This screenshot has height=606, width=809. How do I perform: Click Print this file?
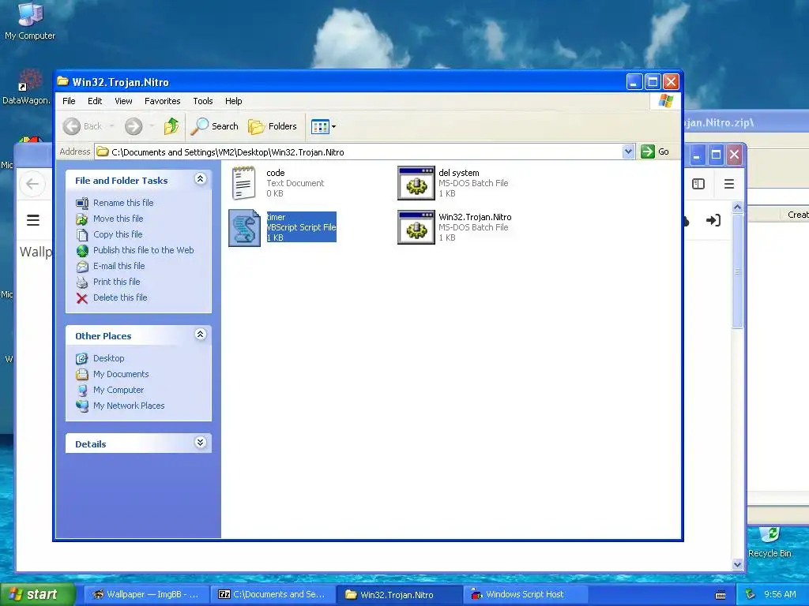pos(117,282)
